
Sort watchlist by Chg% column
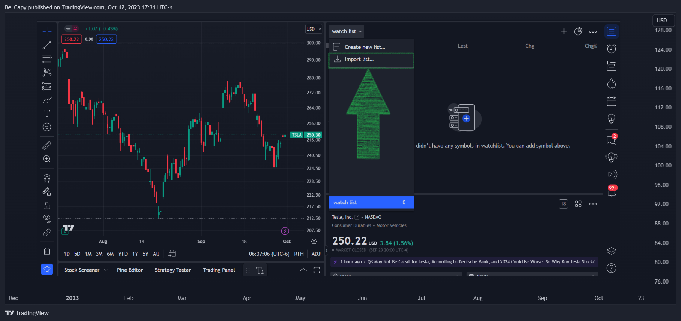[591, 46]
